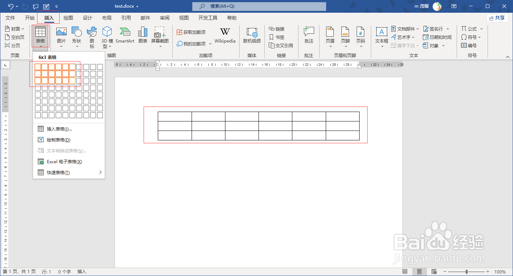
Task: Insert 艺术字 WordArt
Action: pos(403,37)
